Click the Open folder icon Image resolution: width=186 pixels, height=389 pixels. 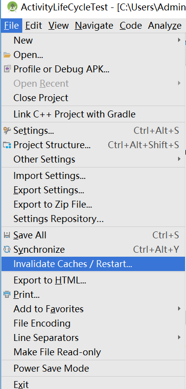click(7, 55)
